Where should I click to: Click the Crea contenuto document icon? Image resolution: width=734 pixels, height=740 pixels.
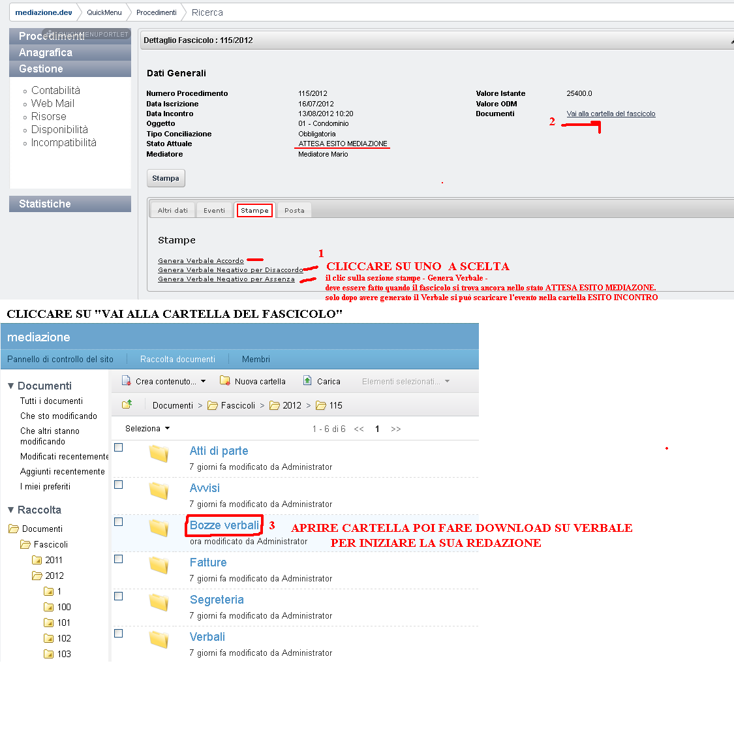[126, 380]
